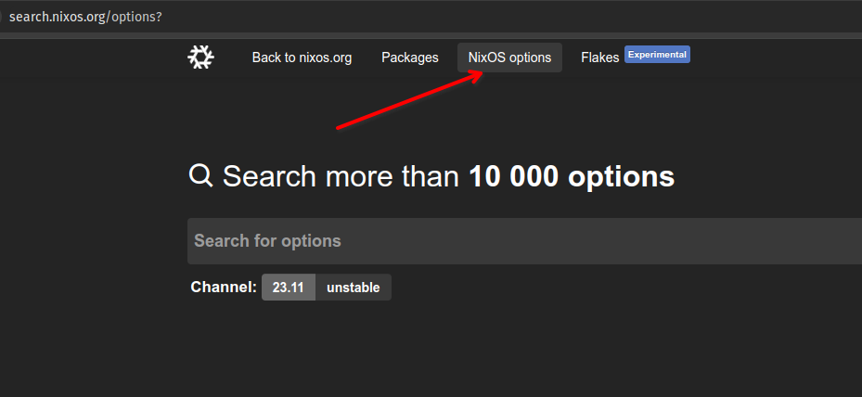The height and width of the screenshot is (397, 862).
Task: Select the 23.11 channel
Action: pyautogui.click(x=288, y=287)
